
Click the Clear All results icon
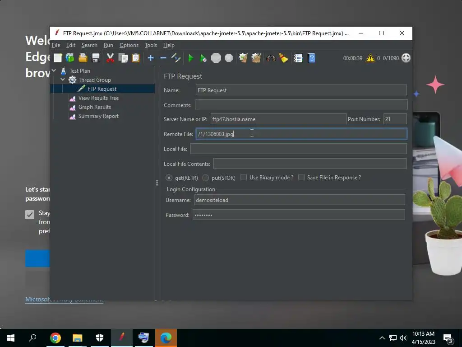point(256,58)
